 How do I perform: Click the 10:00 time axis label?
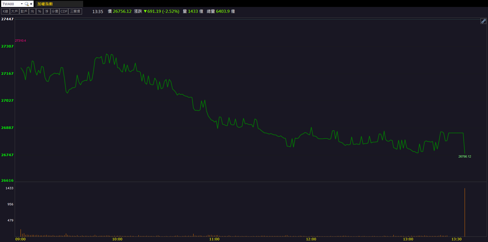point(117,239)
